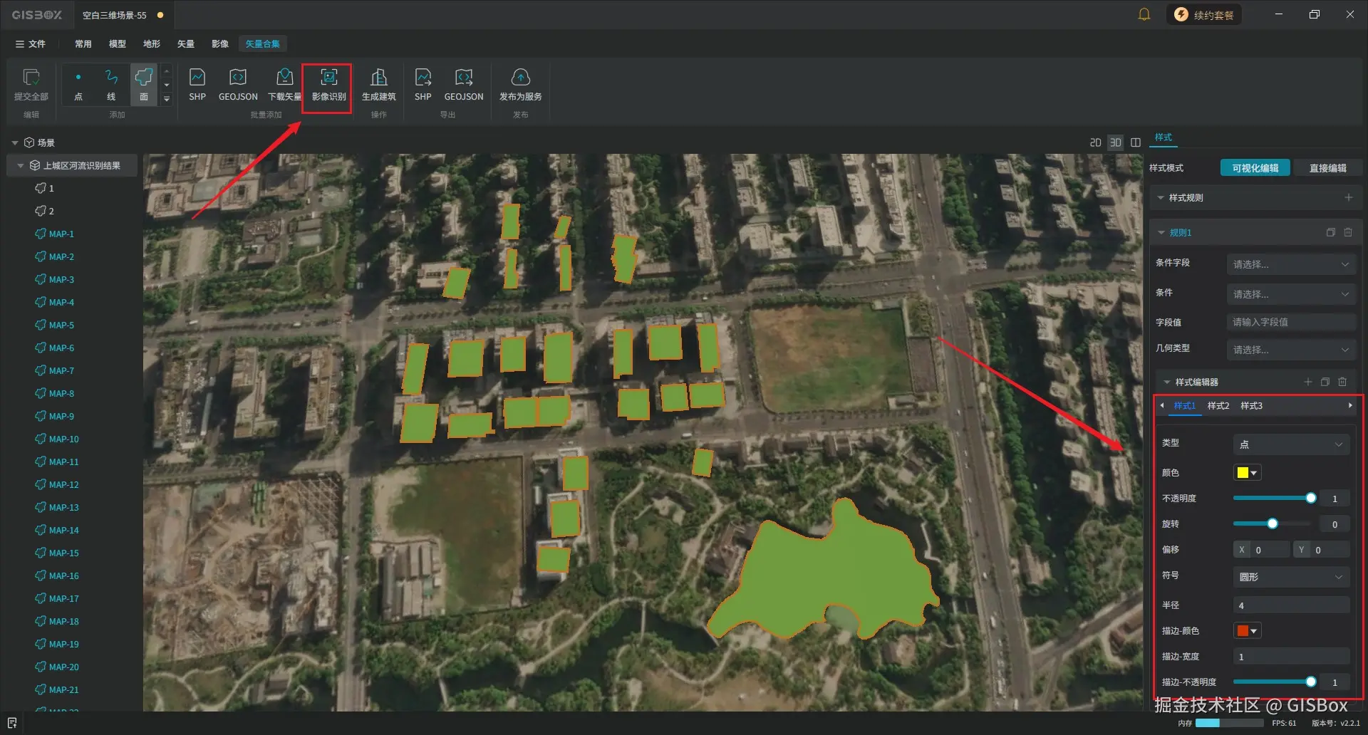Collapse the 场景 root node
1368x735 pixels.
pyautogui.click(x=14, y=142)
